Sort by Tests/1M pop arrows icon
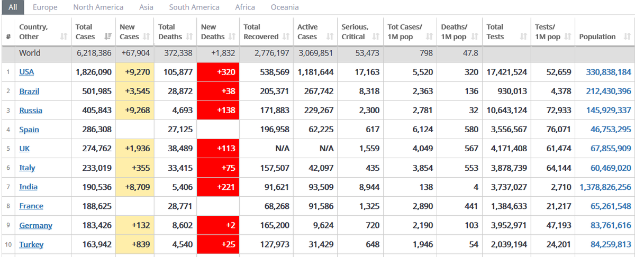This screenshot has height=257, width=635. [x=568, y=36]
